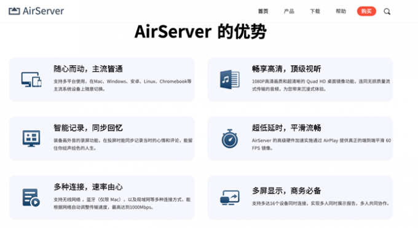Open the search magnifier icon

[x=387, y=12]
